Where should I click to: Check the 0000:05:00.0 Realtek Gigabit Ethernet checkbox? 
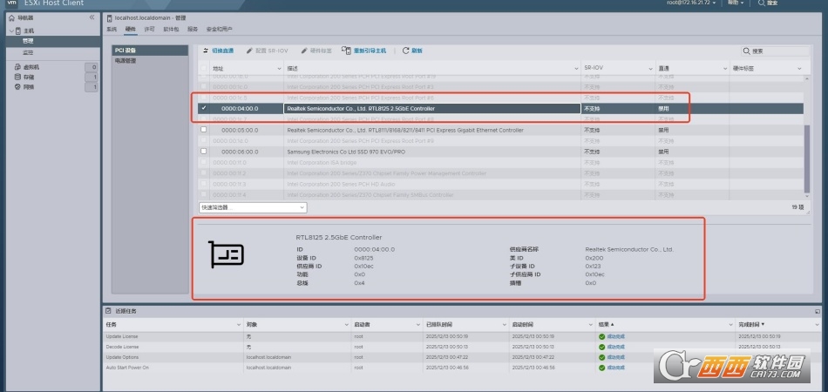[x=204, y=130]
